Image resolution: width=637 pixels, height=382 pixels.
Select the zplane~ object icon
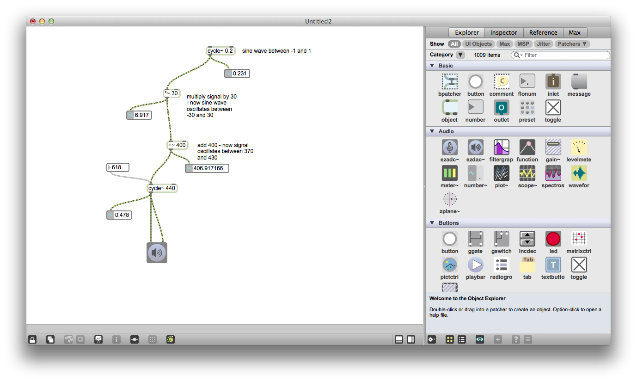click(x=450, y=199)
